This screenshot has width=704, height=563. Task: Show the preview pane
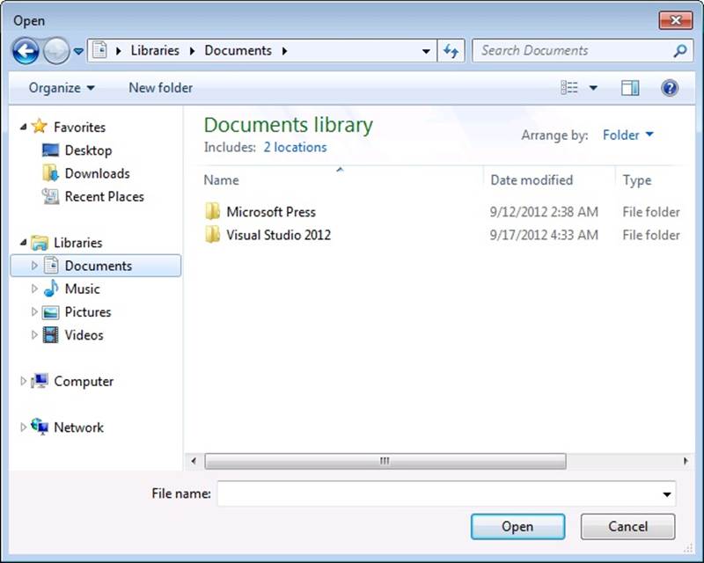pos(630,88)
